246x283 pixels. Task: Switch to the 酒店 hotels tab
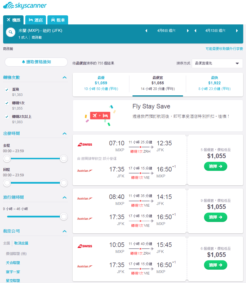[x=35, y=20]
